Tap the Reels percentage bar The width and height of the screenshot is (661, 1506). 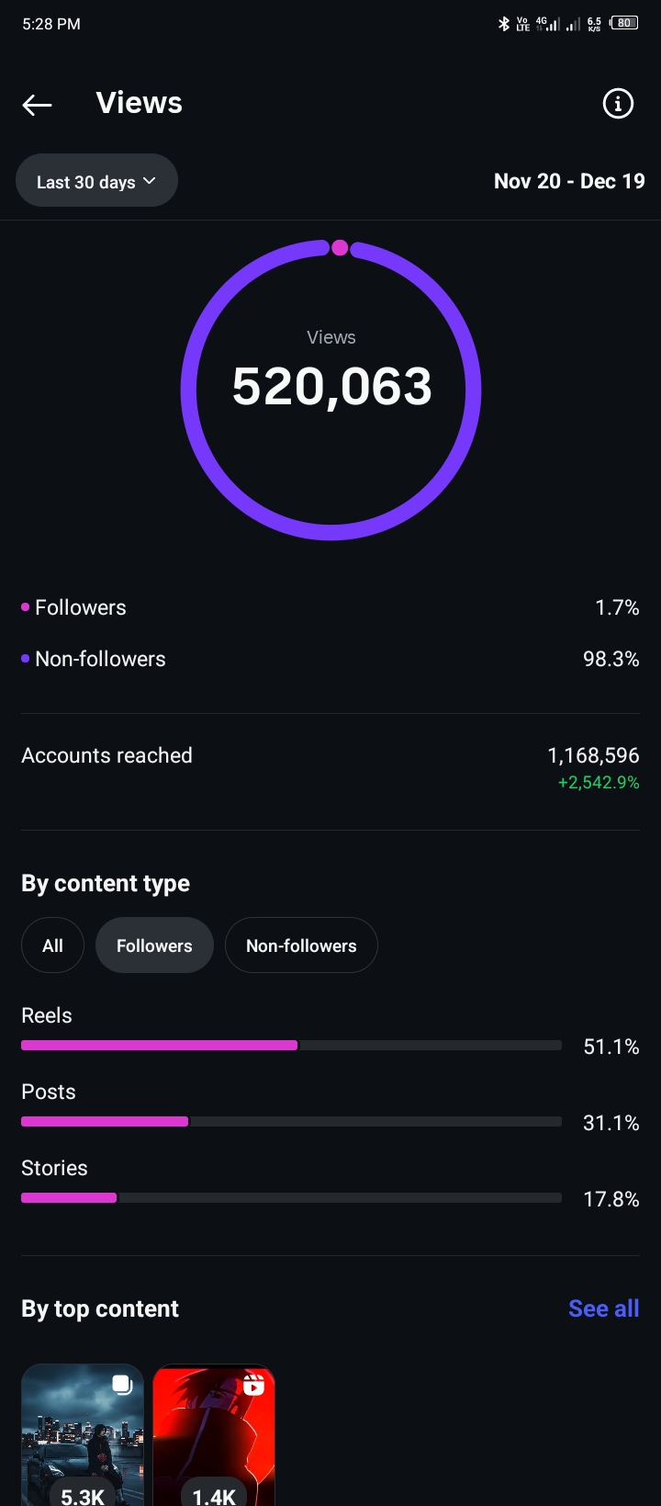click(x=291, y=1046)
